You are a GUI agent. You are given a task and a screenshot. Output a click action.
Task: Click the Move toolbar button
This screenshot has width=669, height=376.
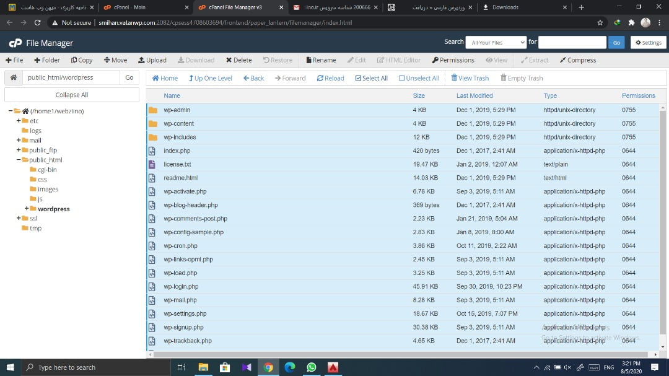[115, 60]
